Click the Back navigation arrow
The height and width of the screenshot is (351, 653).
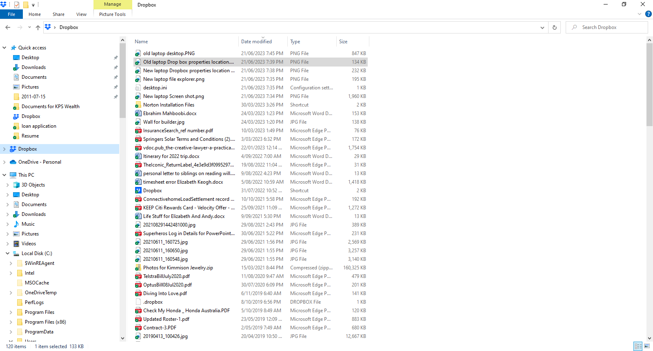(8, 27)
